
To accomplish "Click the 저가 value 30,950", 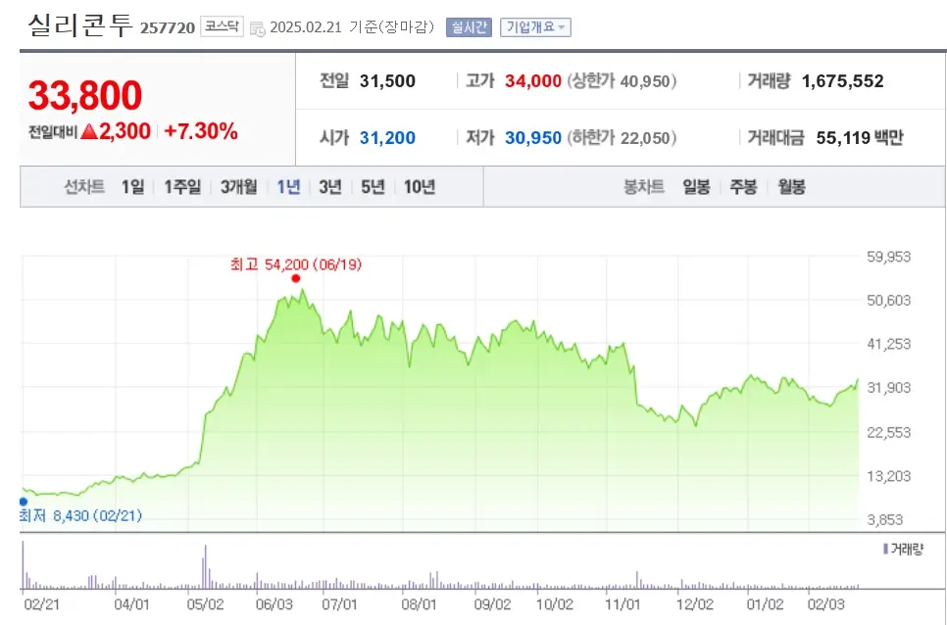I will 533,138.
